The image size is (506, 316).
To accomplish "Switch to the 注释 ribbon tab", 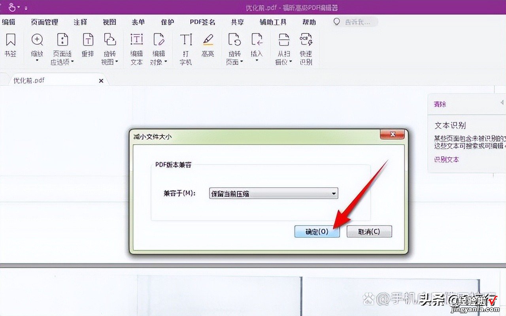I will pos(80,22).
